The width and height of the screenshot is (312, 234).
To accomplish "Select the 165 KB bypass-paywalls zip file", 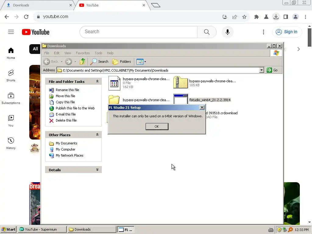I will coord(205,83).
